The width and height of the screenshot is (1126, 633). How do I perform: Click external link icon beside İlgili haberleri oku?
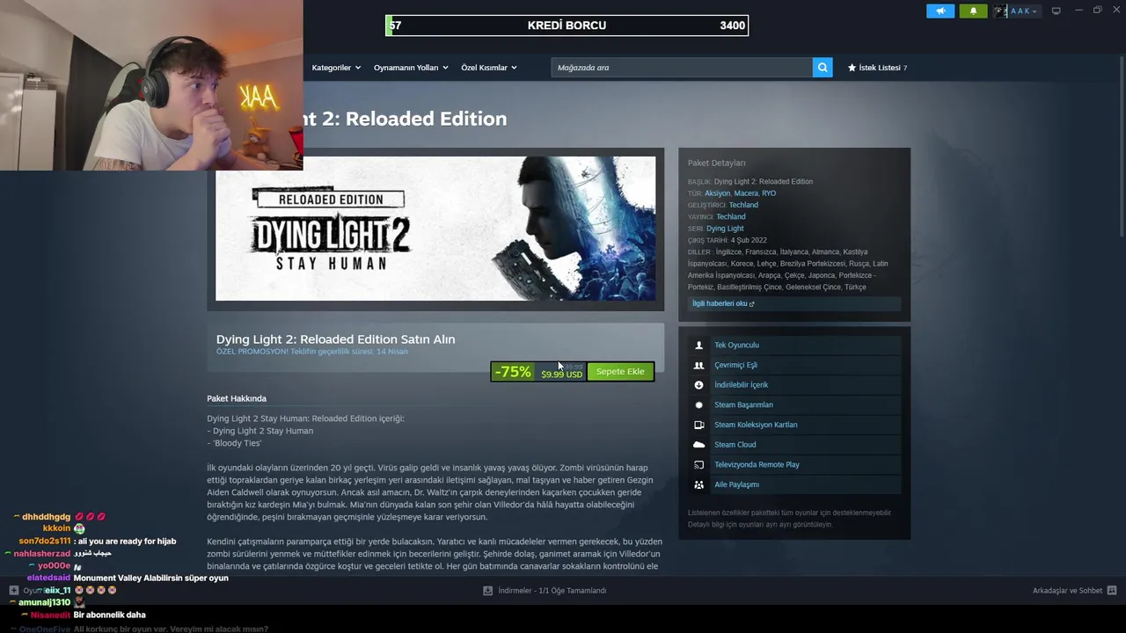(751, 304)
